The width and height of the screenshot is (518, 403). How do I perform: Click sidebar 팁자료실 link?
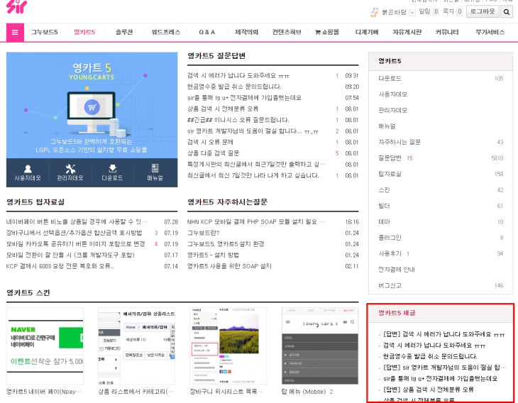(390, 174)
